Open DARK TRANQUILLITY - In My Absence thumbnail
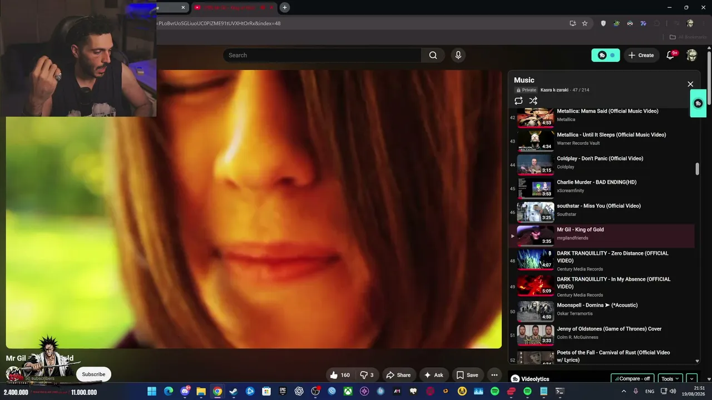The height and width of the screenshot is (400, 712). click(x=535, y=286)
